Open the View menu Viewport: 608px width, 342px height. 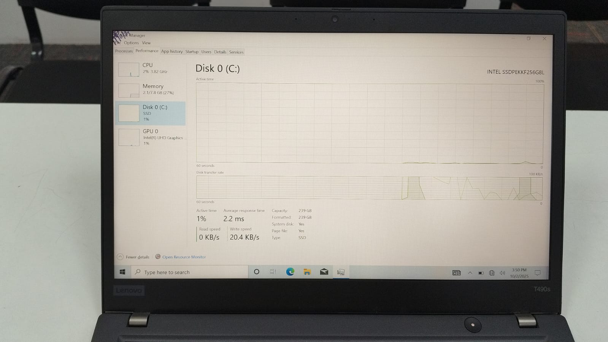point(146,43)
